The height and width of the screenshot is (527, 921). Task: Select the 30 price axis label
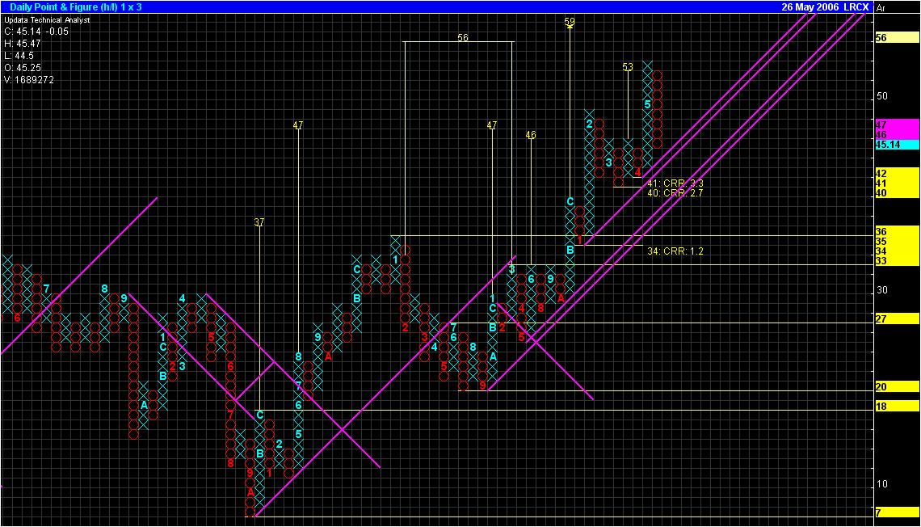tap(881, 290)
